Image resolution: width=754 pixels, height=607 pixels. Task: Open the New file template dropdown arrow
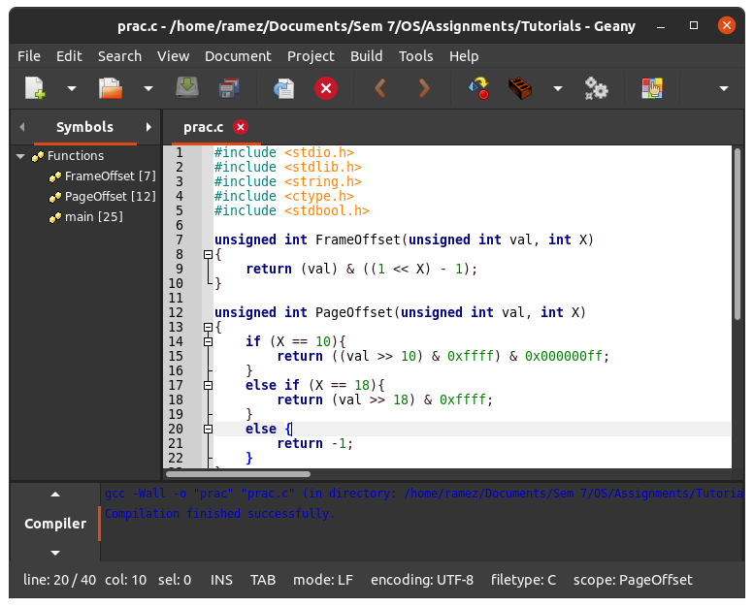tap(71, 89)
